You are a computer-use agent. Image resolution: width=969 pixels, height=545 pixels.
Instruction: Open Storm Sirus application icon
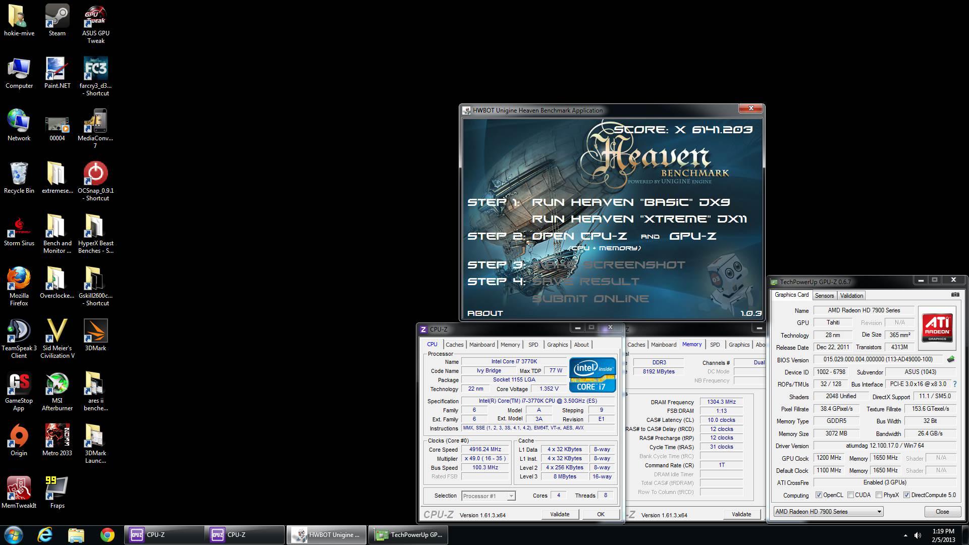pos(19,230)
